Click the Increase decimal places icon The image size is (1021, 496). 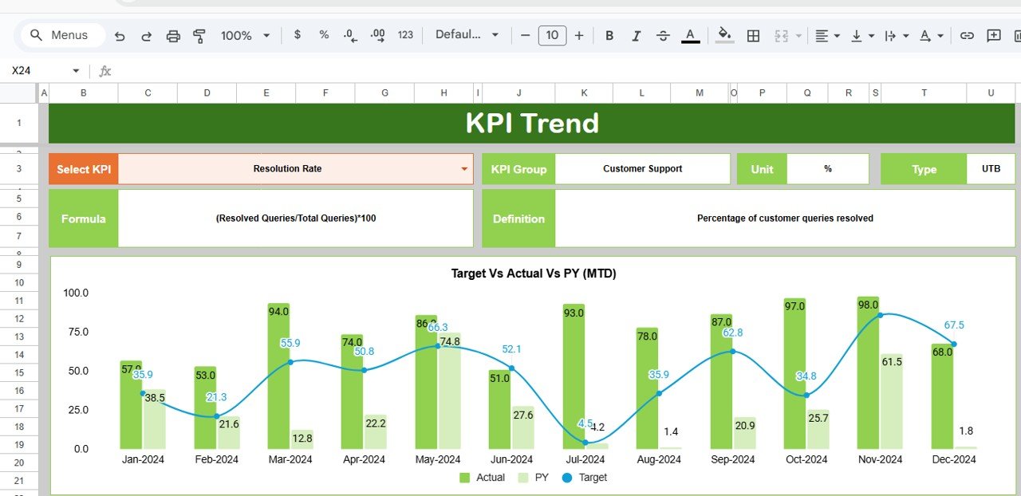coord(376,35)
